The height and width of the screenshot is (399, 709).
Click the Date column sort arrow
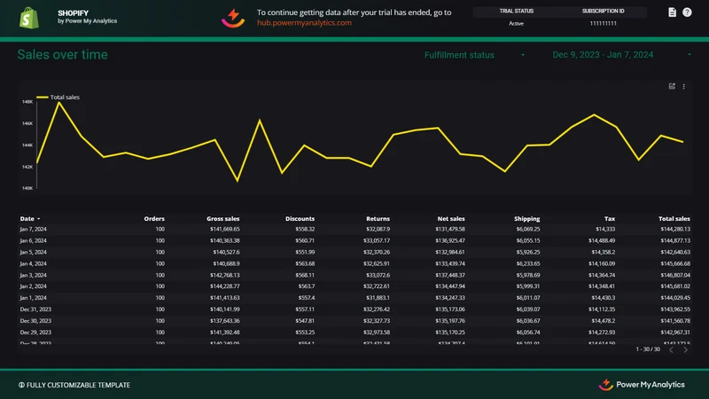[x=38, y=219]
